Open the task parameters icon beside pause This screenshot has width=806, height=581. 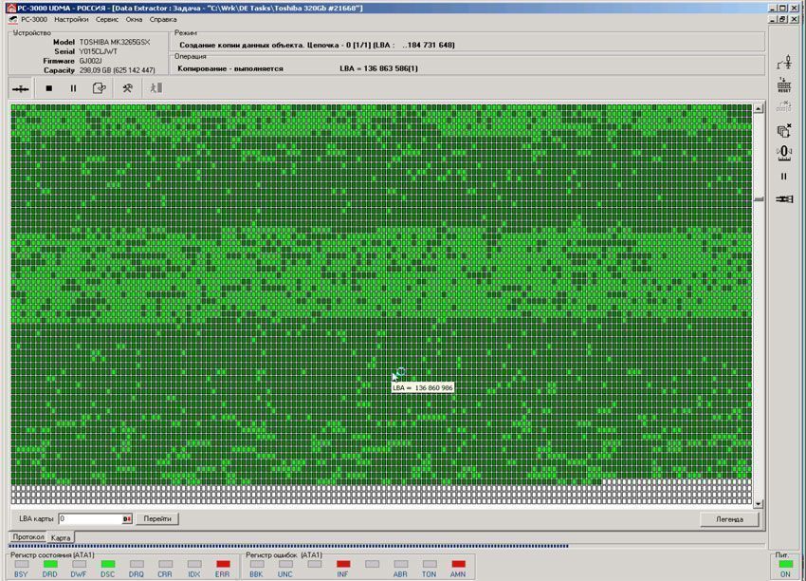click(x=99, y=88)
